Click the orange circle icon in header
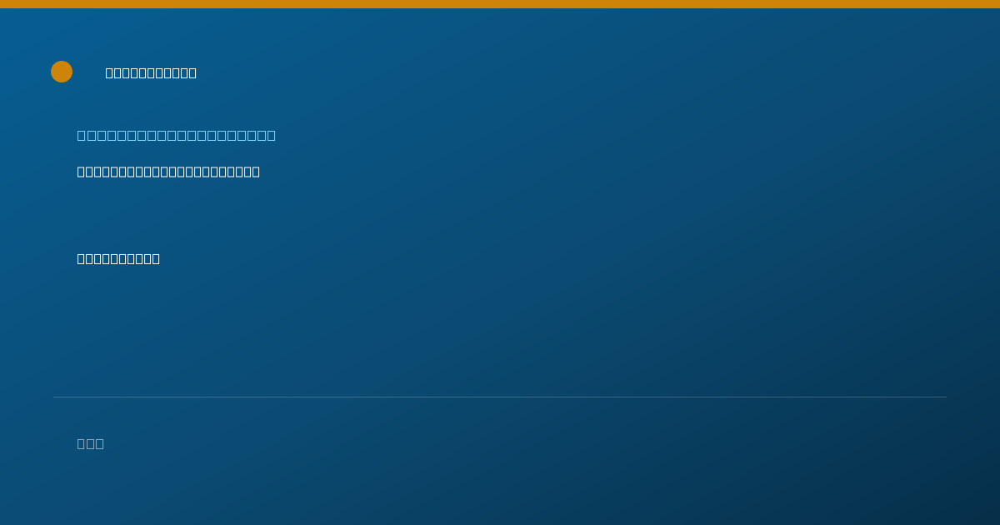The width and height of the screenshot is (1000, 525). coord(62,72)
